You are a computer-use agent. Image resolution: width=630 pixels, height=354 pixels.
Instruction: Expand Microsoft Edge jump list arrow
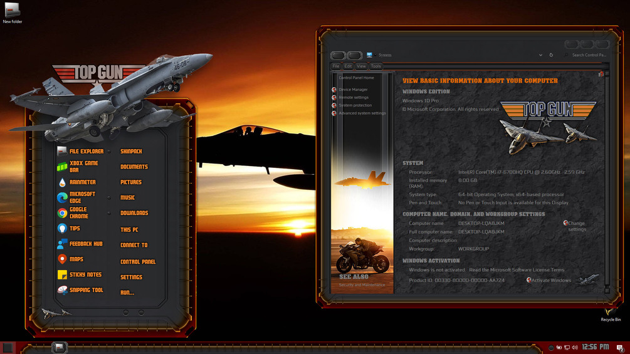click(109, 197)
